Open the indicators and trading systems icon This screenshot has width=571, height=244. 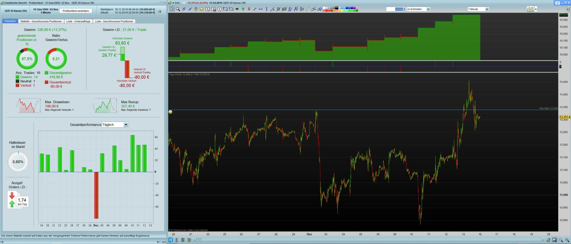click(530, 9)
